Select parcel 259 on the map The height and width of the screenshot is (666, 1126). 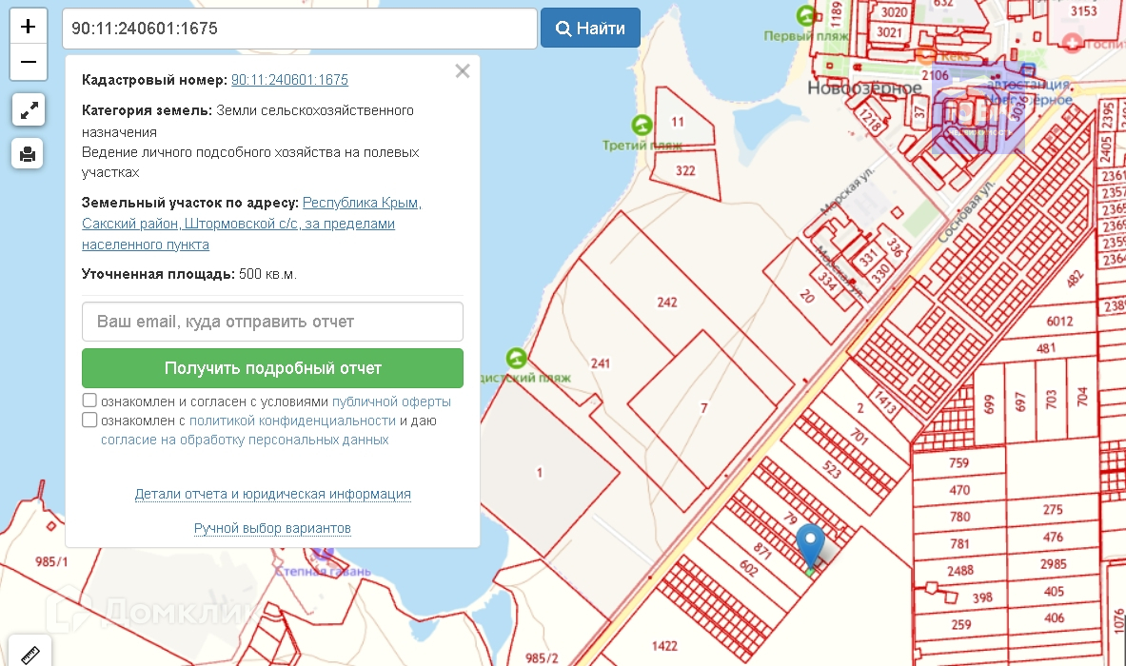point(960,624)
